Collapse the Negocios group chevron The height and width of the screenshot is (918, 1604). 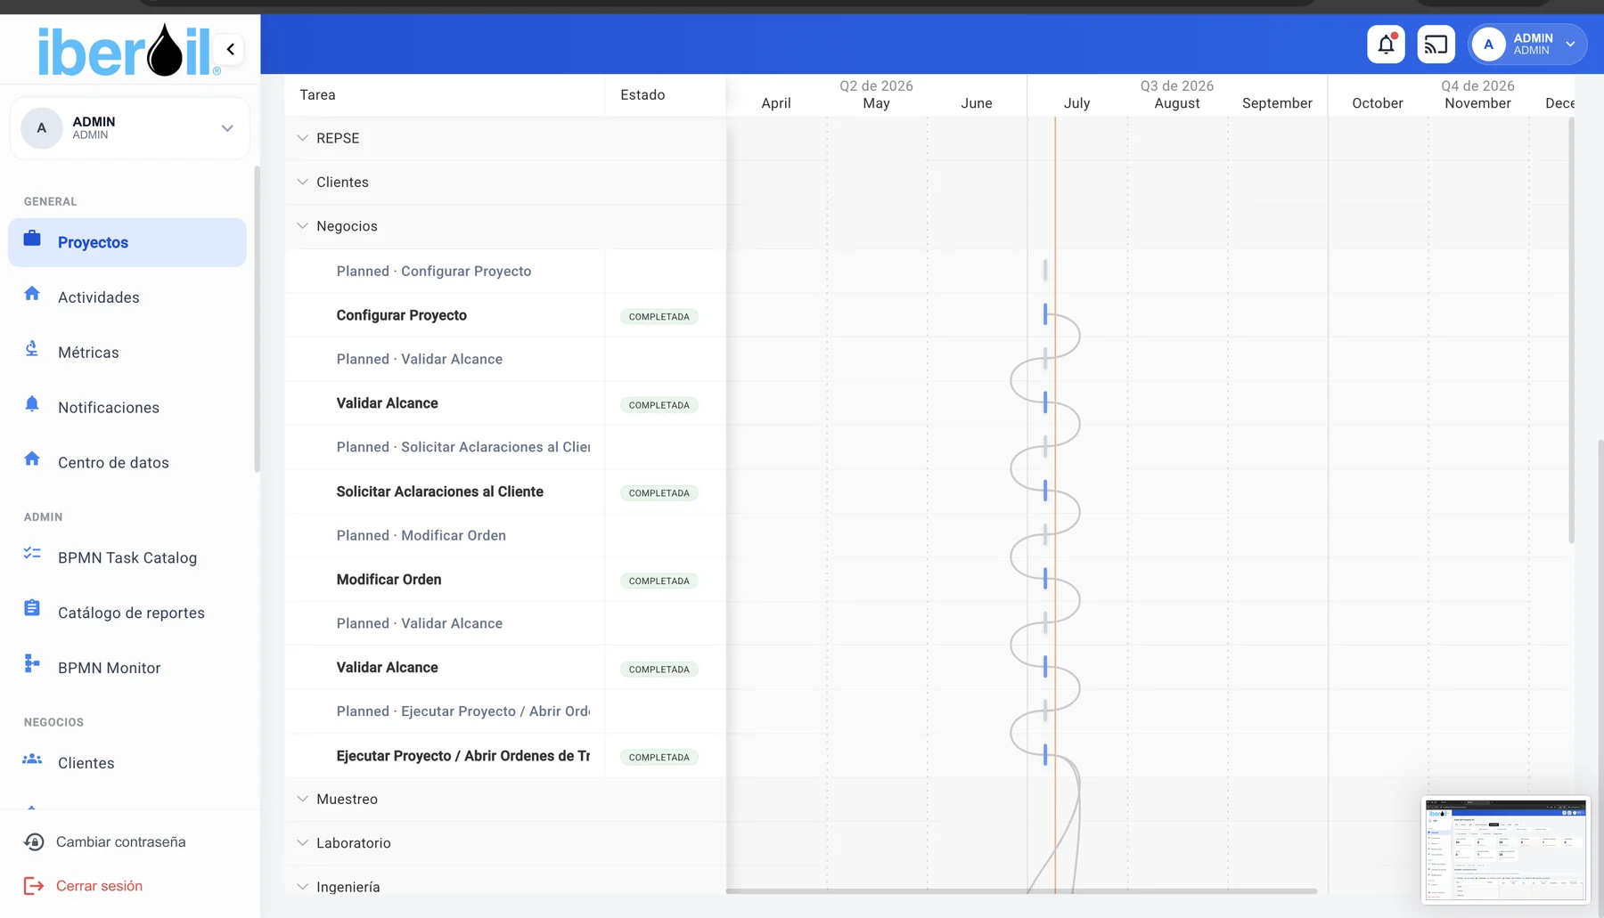(x=303, y=226)
